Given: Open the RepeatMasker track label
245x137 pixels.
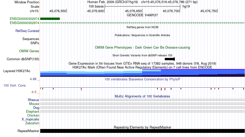Looking at the screenshot, I should [x=28, y=131].
